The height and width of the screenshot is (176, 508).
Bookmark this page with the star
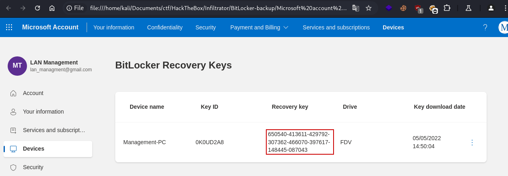pyautogui.click(x=368, y=8)
